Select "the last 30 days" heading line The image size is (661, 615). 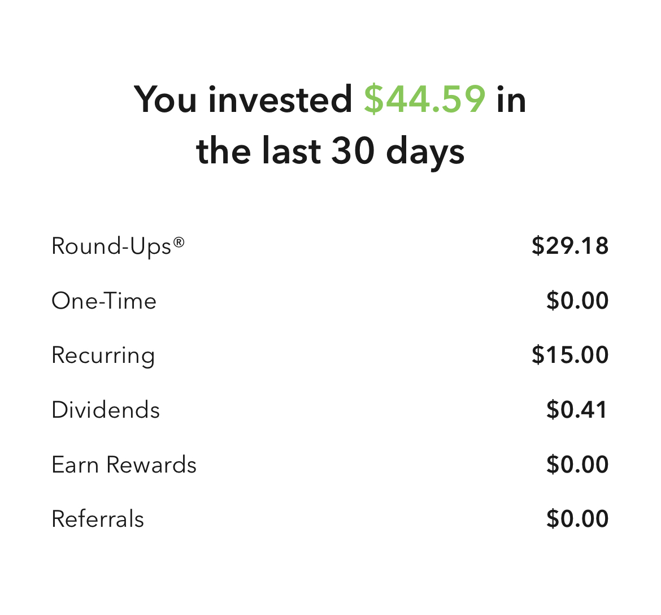330,151
